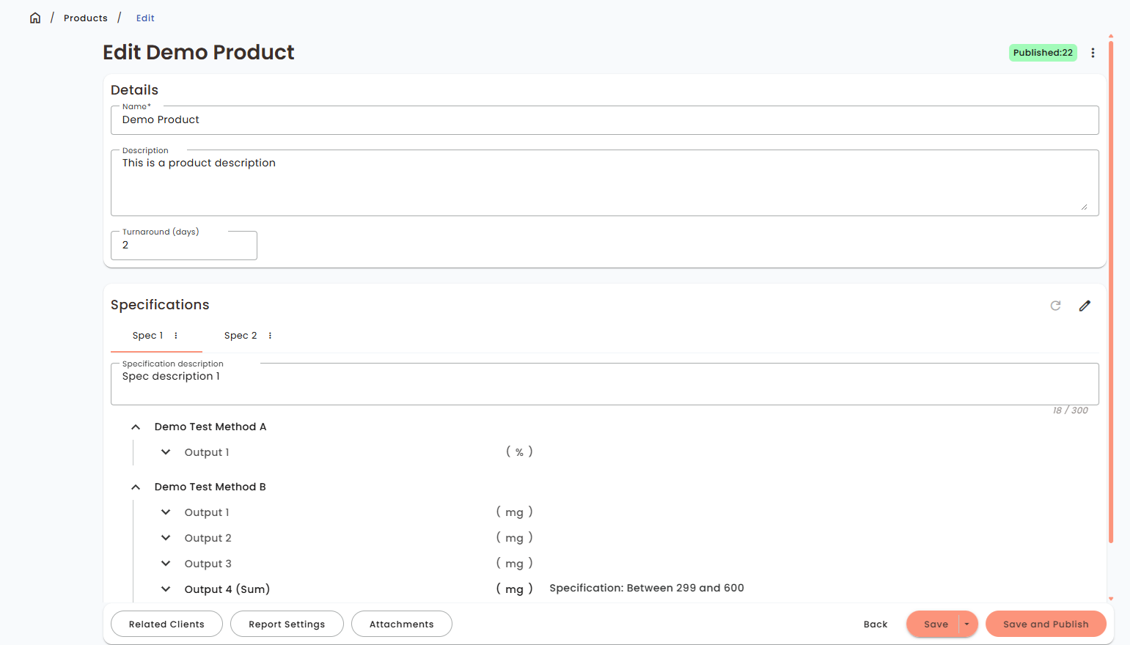Open the product options kebab menu
1130x645 pixels.
[x=1093, y=53]
